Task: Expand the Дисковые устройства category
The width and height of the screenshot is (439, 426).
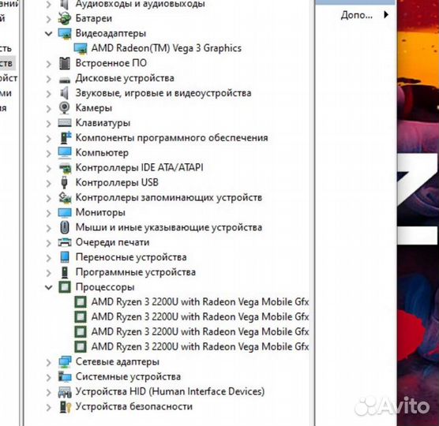Action: pos(49,79)
